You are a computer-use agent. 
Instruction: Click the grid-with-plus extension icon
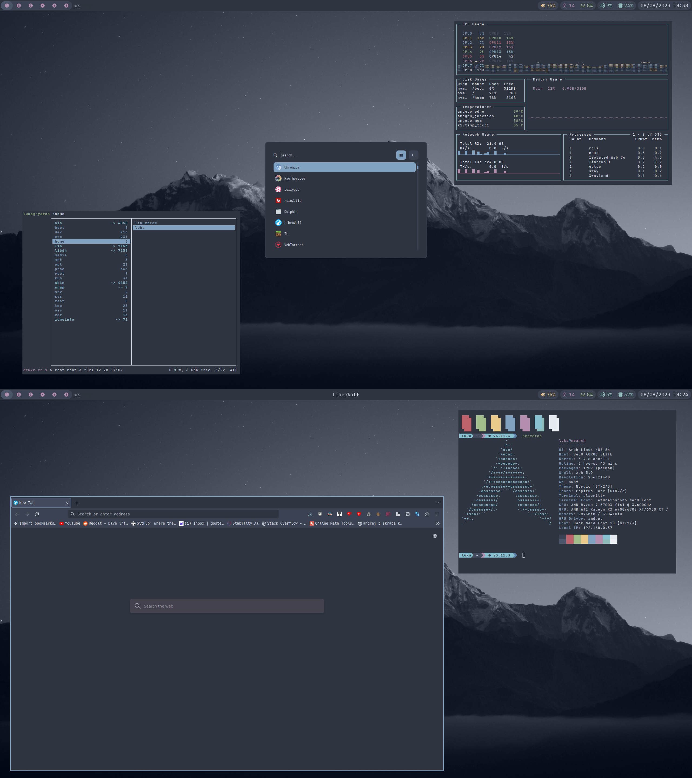pos(398,514)
